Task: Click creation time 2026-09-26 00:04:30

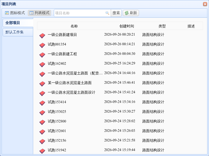Action: click(x=120, y=54)
